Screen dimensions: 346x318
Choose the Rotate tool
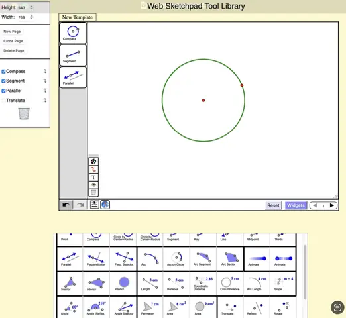283,307
